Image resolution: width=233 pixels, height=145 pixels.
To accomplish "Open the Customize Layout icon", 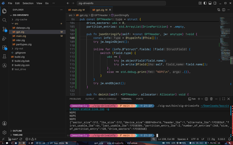I will (x=200, y=3).
